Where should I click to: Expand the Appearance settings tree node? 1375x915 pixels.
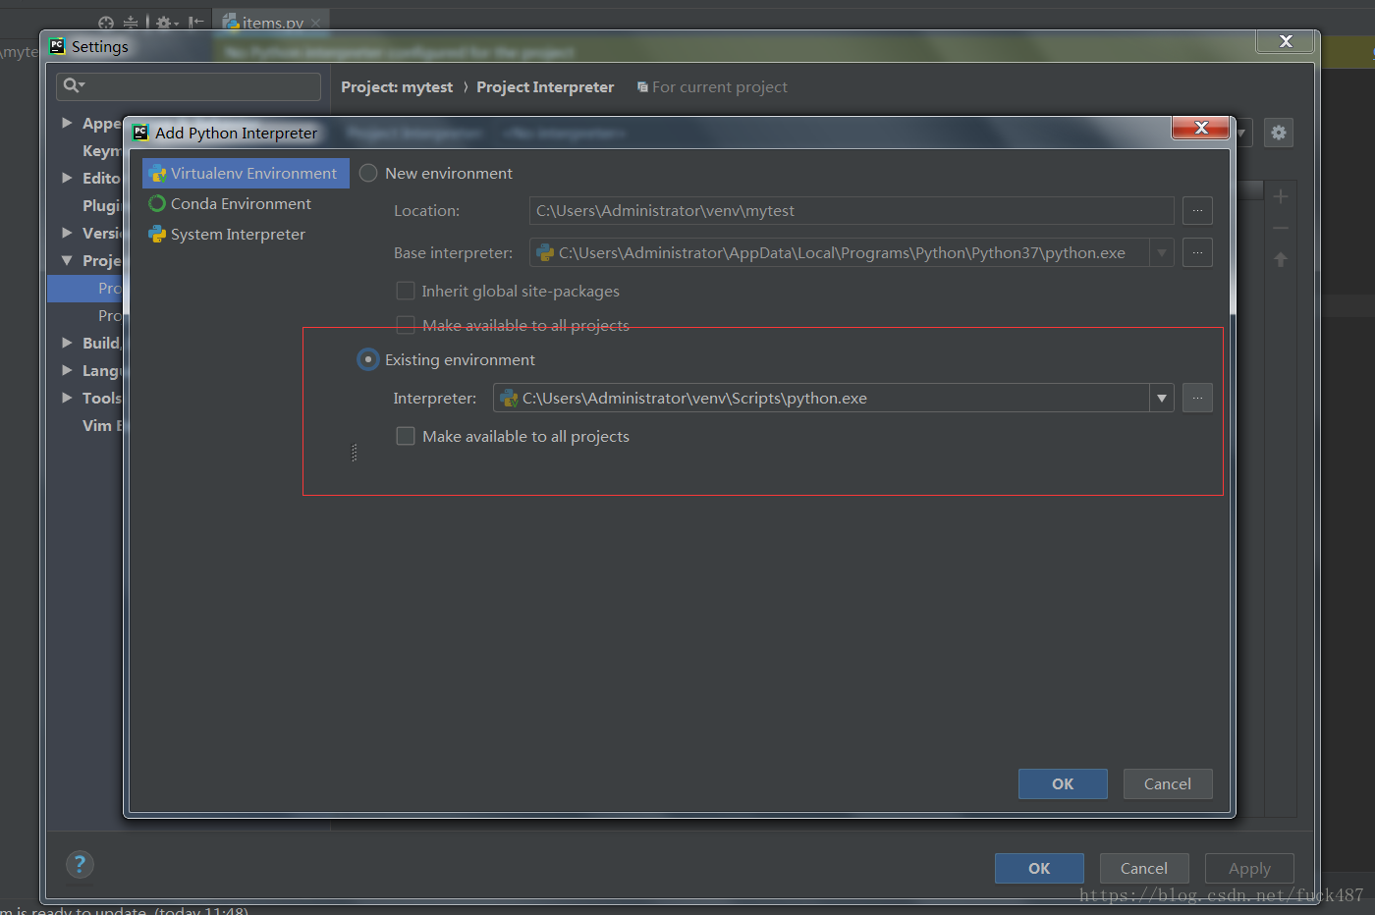pyautogui.click(x=67, y=123)
